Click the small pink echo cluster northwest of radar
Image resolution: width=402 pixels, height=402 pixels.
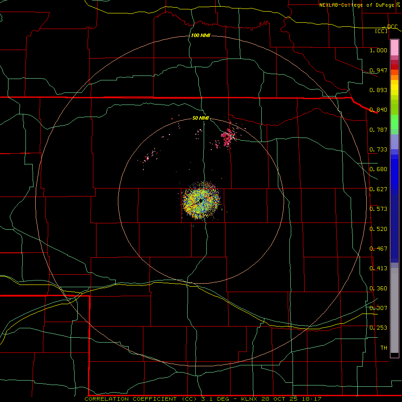150,156
